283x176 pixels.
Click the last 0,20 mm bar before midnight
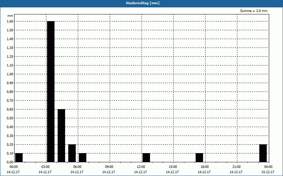click(x=263, y=153)
